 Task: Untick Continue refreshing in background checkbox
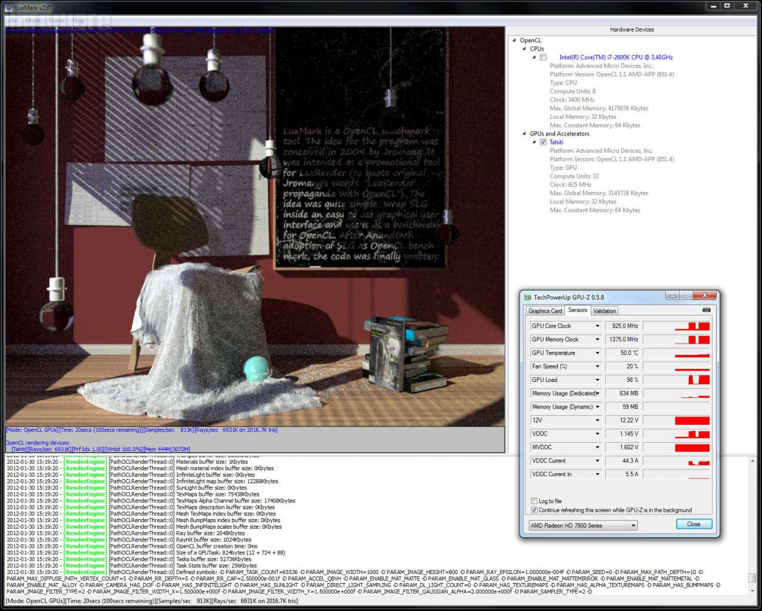pyautogui.click(x=534, y=510)
